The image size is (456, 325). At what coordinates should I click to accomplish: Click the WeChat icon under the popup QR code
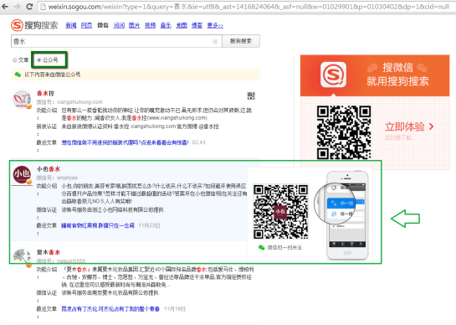[261, 248]
